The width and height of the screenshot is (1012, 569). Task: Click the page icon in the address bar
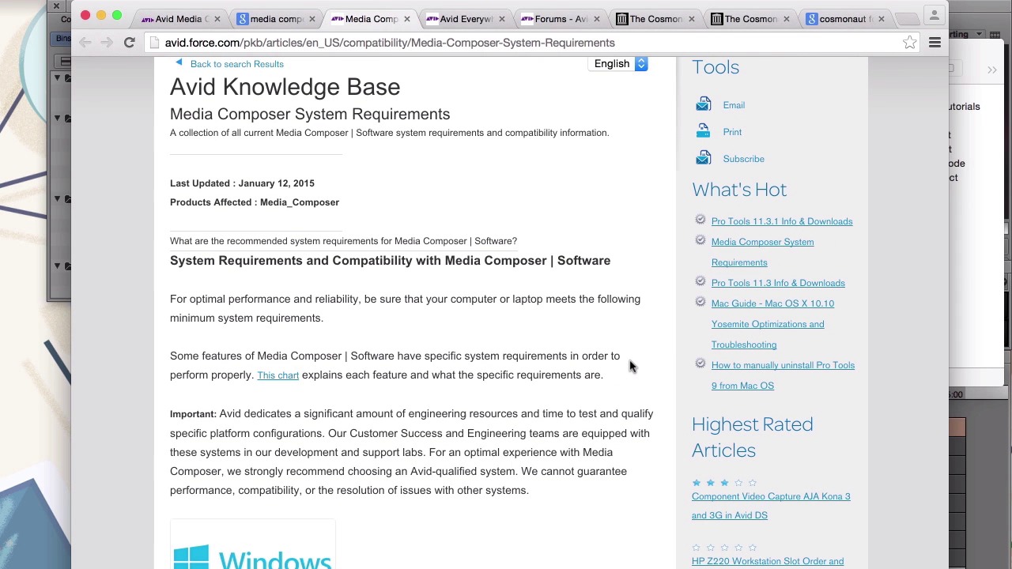(155, 43)
